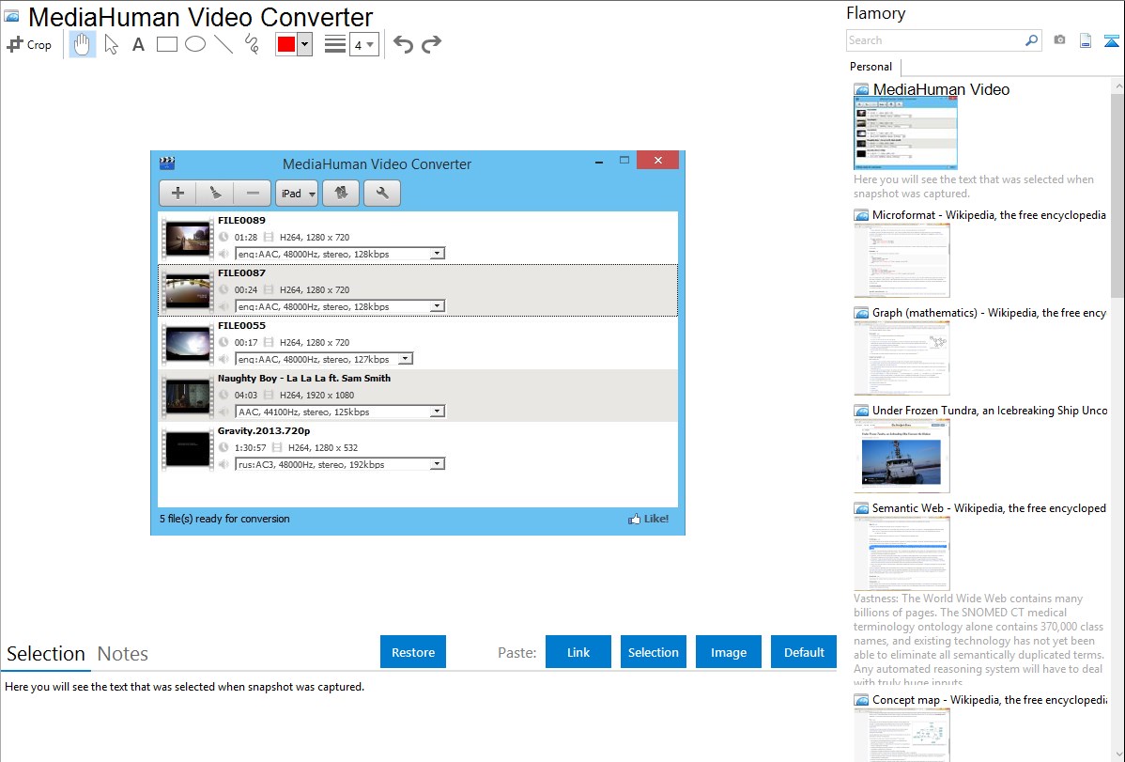This screenshot has width=1125, height=762.
Task: Click the clapperboard icon in MediaHuman title bar
Action: point(167,163)
